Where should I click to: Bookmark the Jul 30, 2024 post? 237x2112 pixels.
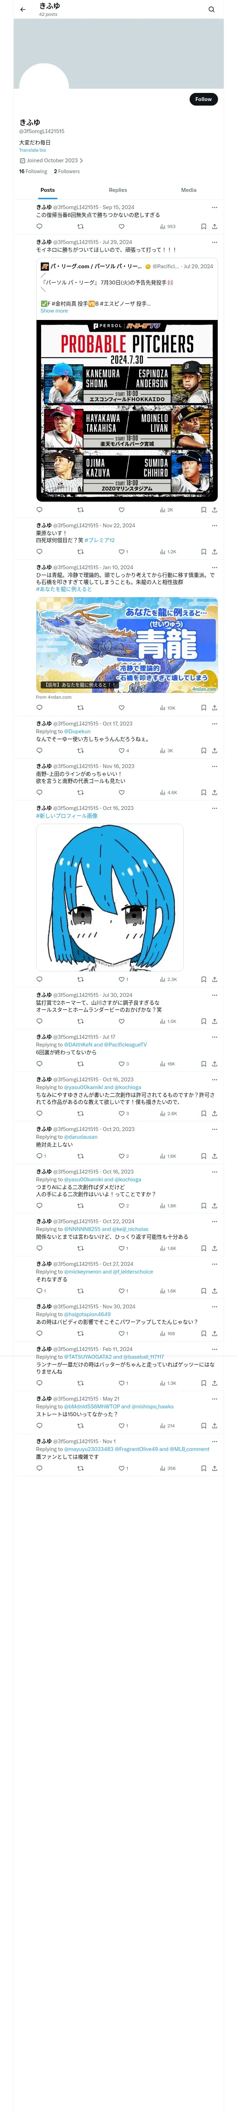[x=204, y=1022]
